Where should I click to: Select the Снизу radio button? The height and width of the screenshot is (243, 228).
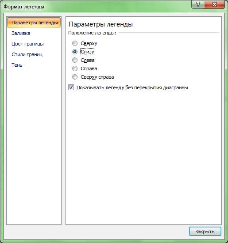75,52
